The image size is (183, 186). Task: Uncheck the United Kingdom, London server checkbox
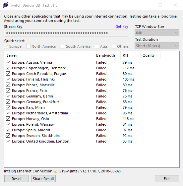[x=8, y=141]
